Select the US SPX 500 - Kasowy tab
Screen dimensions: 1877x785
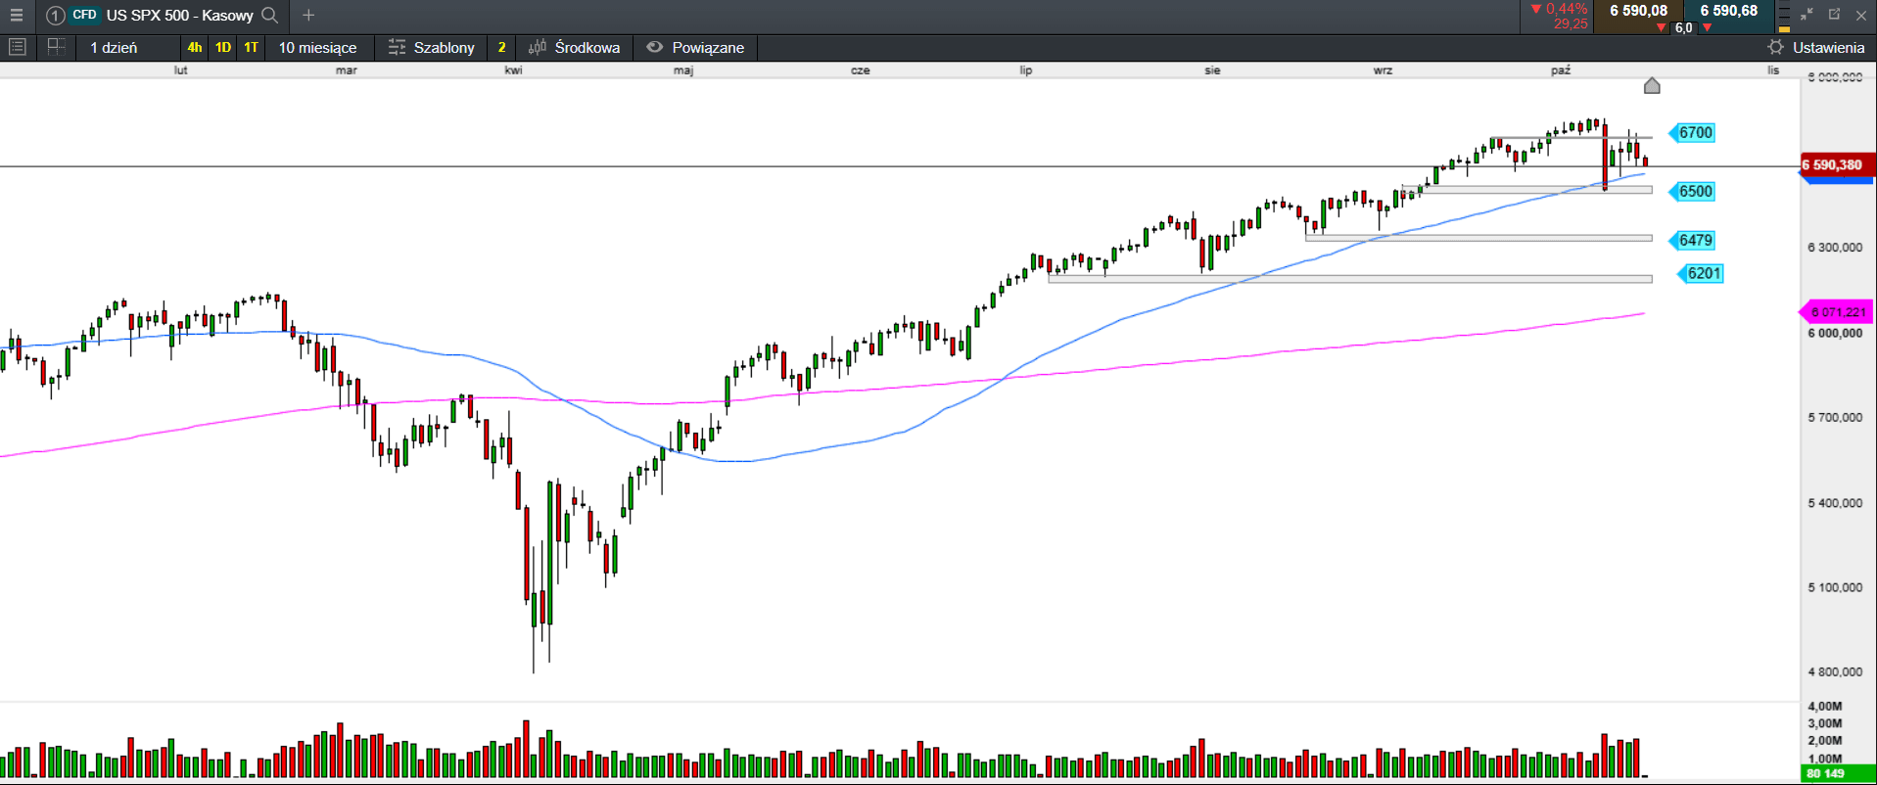pos(179,16)
